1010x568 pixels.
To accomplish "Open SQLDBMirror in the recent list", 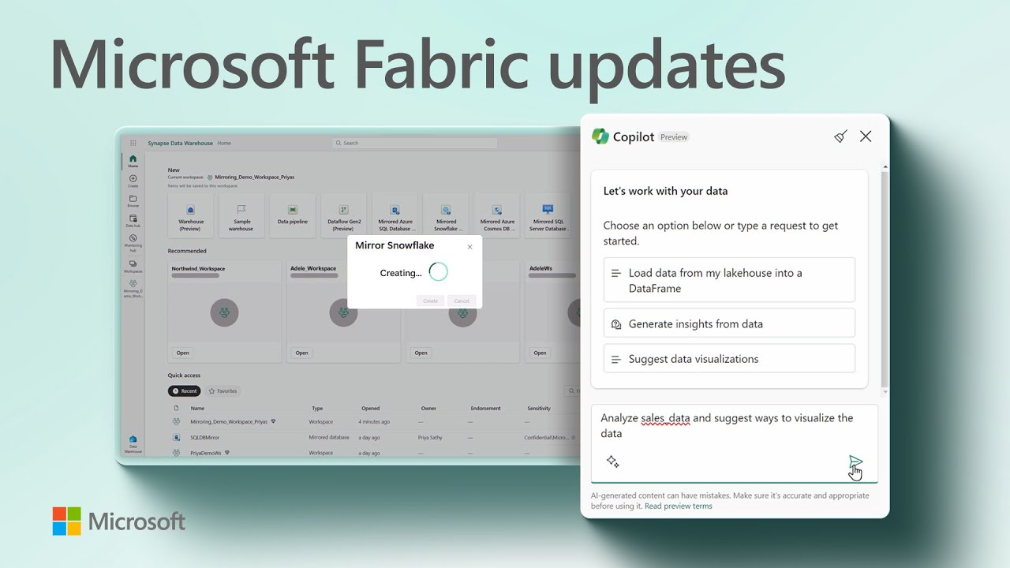I will (x=205, y=437).
